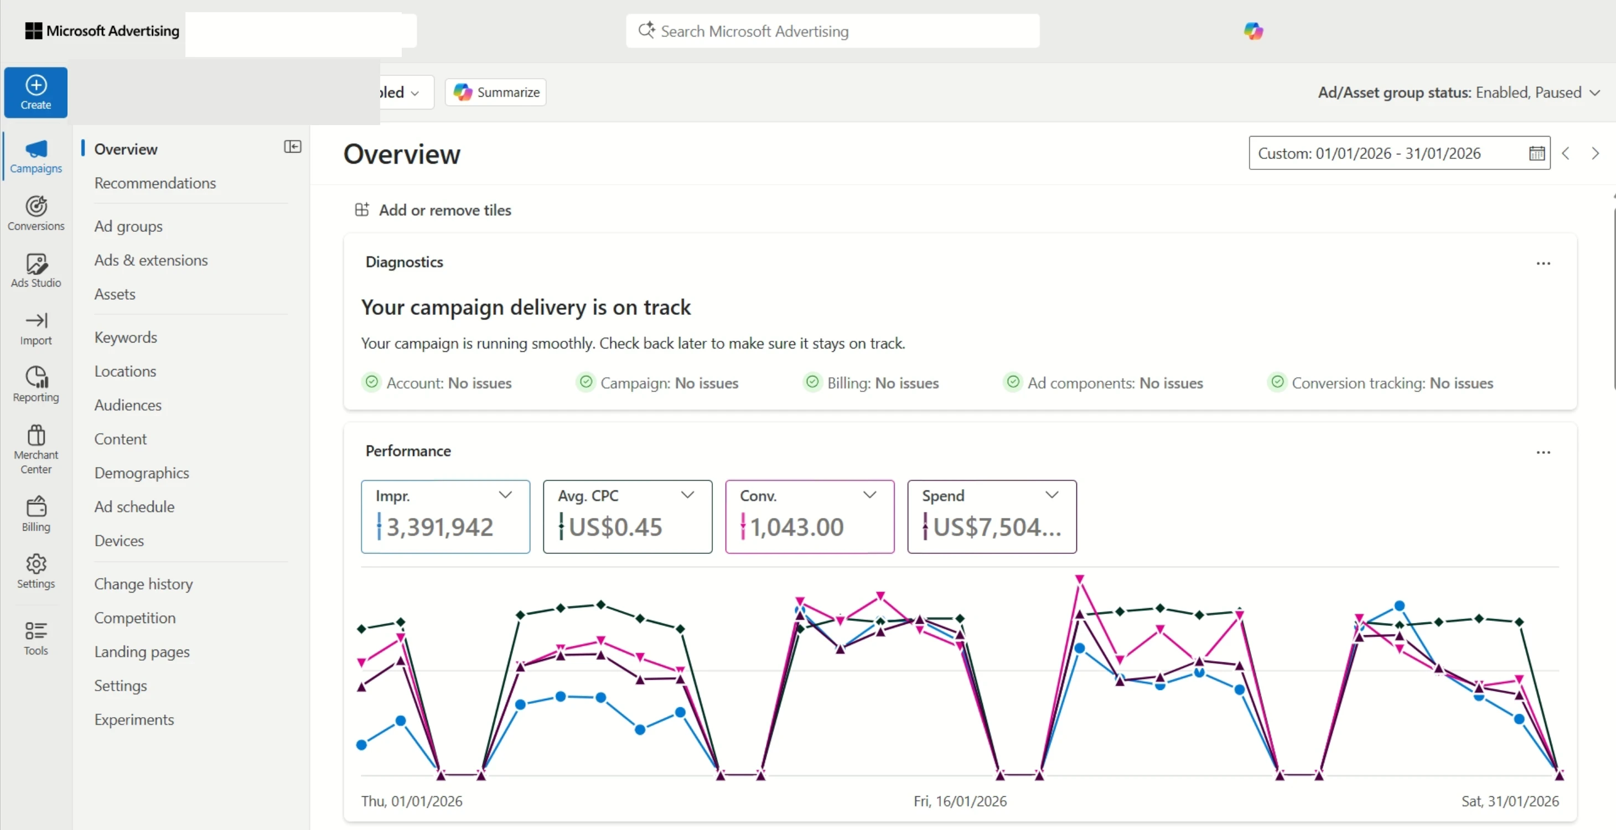Advance date range with the forward arrow
Image resolution: width=1616 pixels, height=830 pixels.
click(1594, 153)
